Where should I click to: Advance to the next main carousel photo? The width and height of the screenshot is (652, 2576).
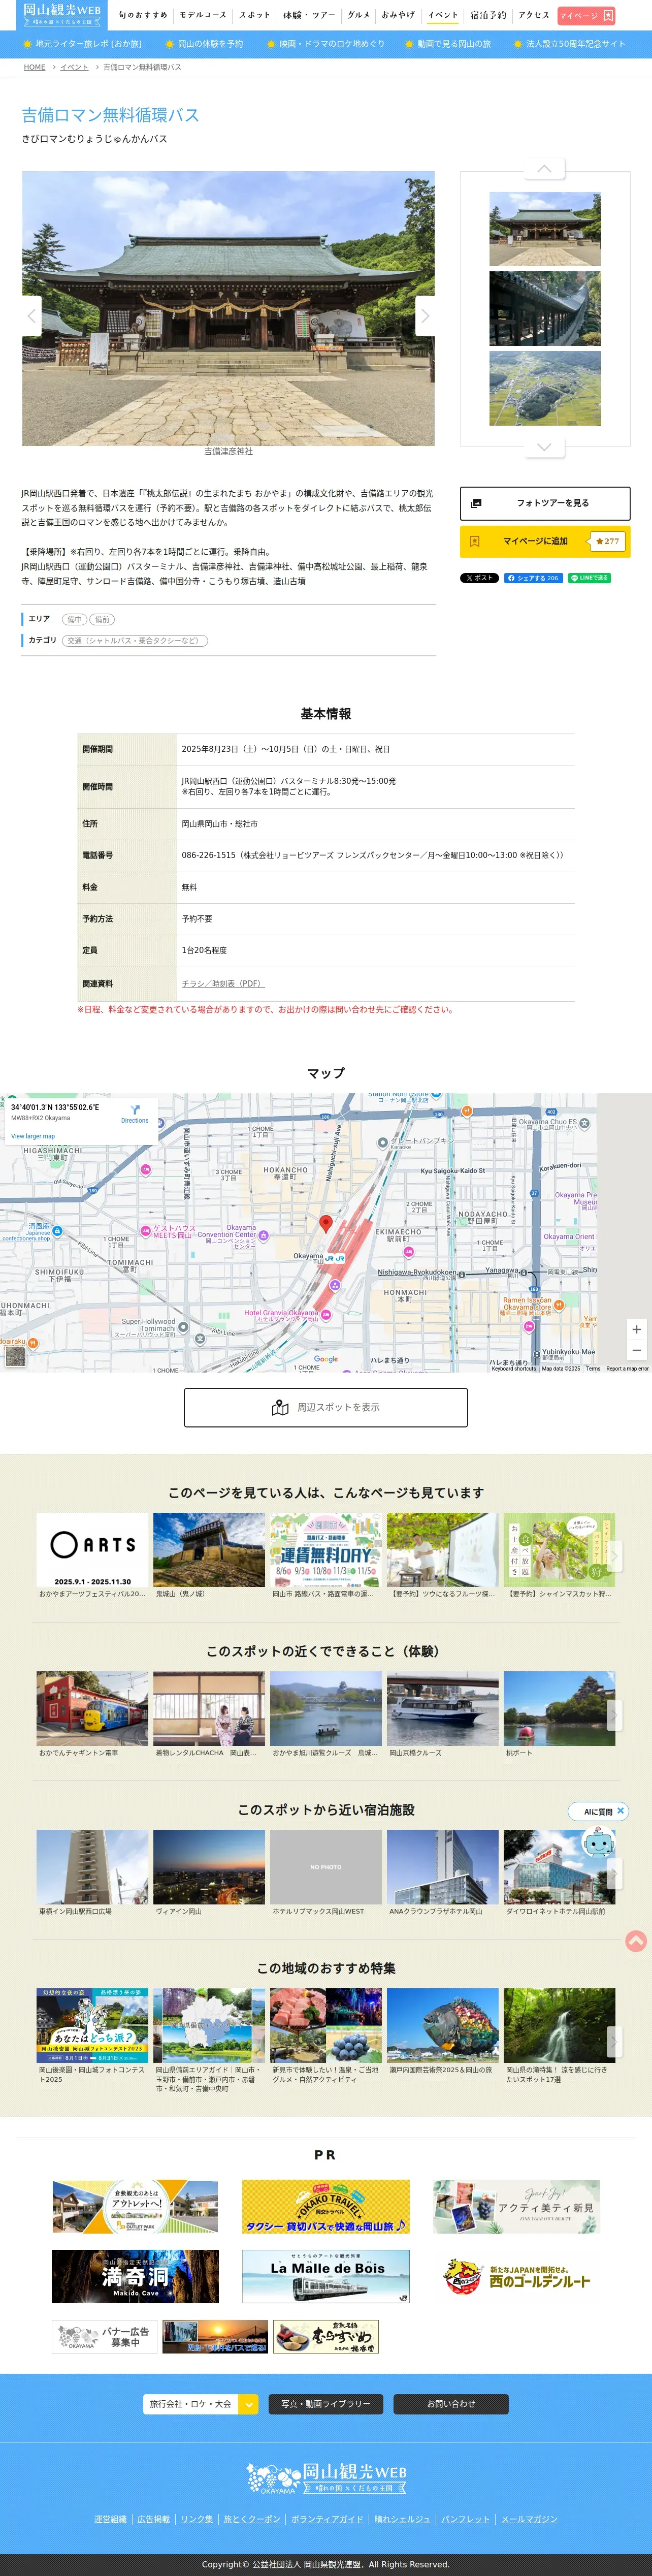pyautogui.click(x=425, y=316)
